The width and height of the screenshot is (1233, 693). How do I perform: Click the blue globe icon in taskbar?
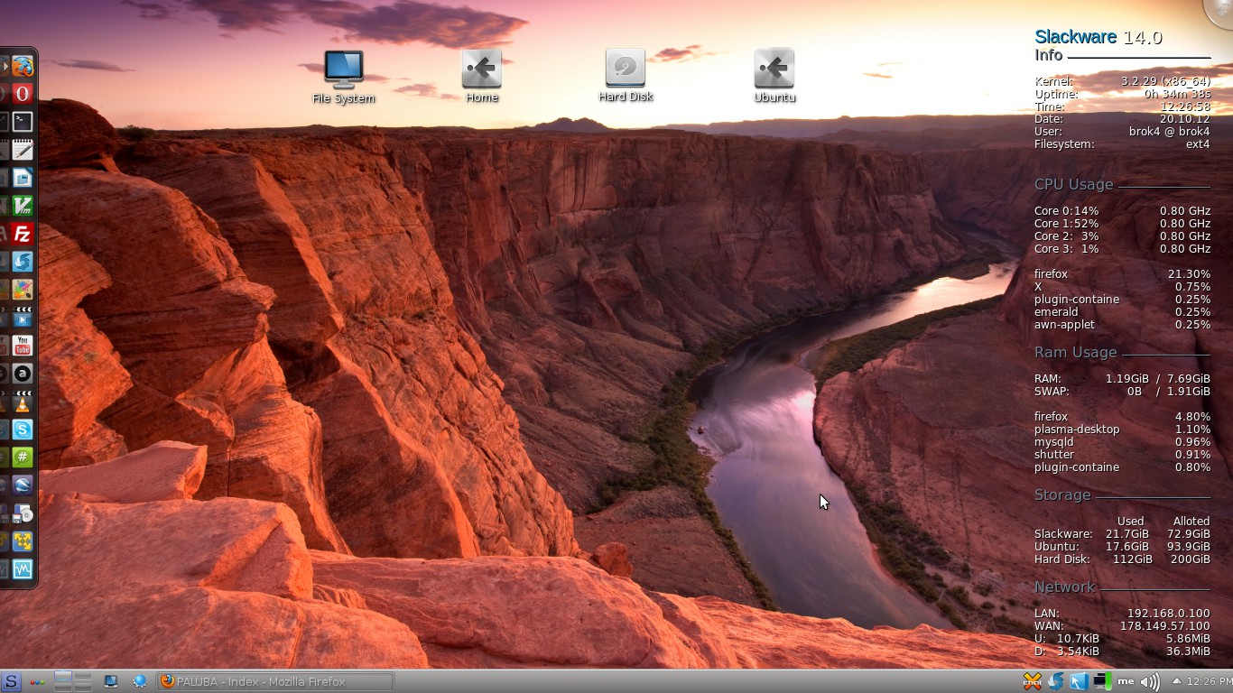pos(139,681)
